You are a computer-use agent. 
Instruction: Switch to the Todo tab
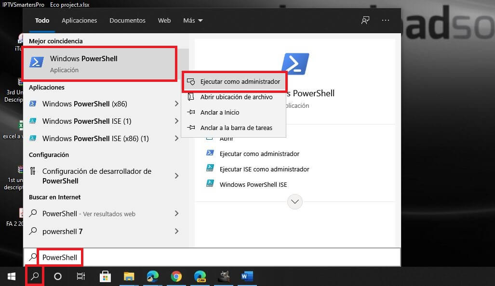[x=42, y=21]
